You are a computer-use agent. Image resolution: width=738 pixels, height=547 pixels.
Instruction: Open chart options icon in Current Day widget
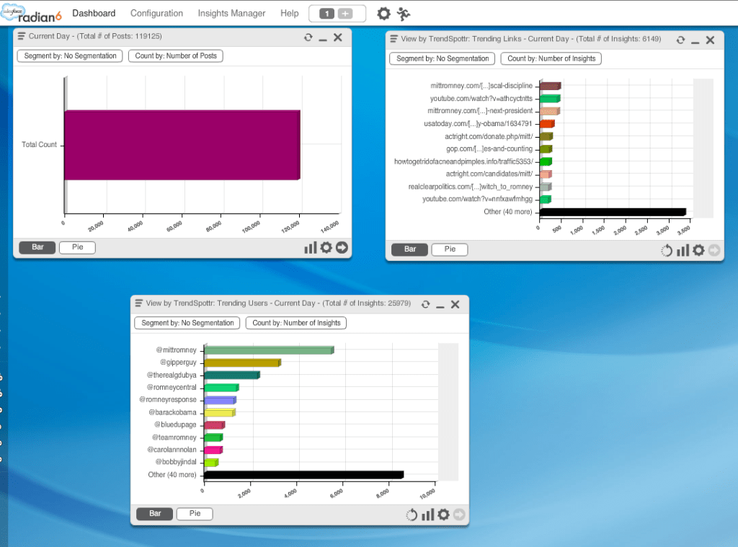click(310, 248)
